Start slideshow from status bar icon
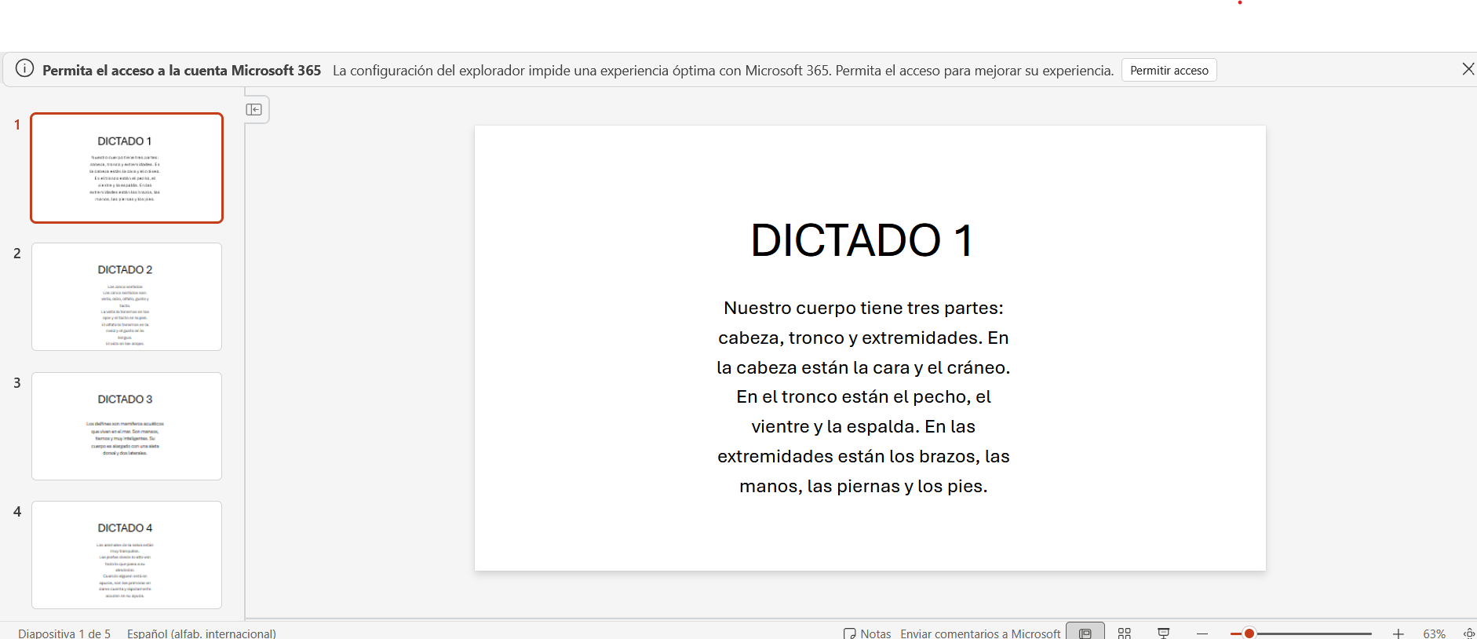1477x639 pixels. (1164, 633)
